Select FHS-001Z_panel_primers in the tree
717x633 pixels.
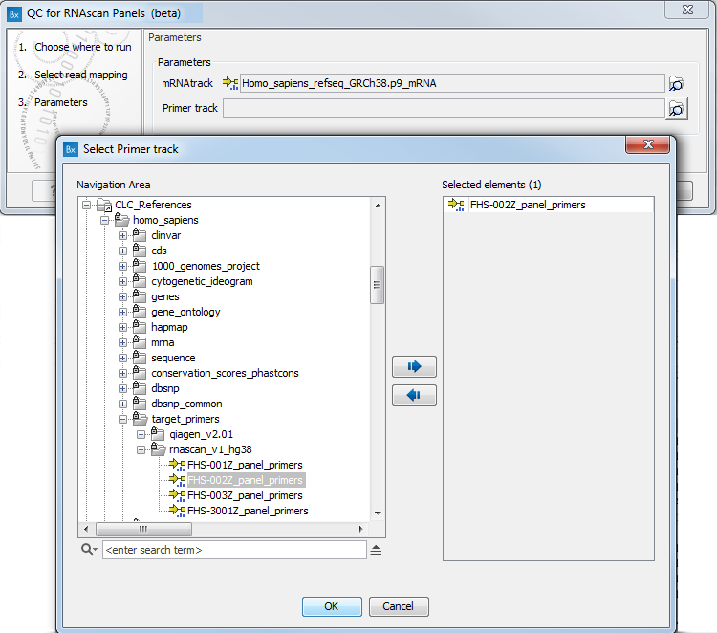click(x=245, y=465)
